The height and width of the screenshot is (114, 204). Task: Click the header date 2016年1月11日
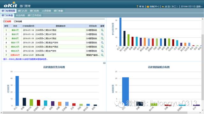(188, 6)
